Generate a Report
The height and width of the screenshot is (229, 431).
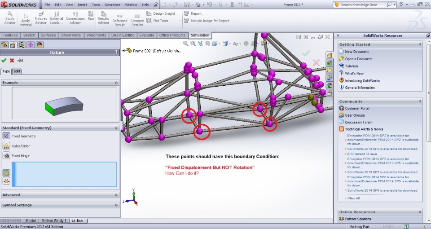tap(193, 13)
